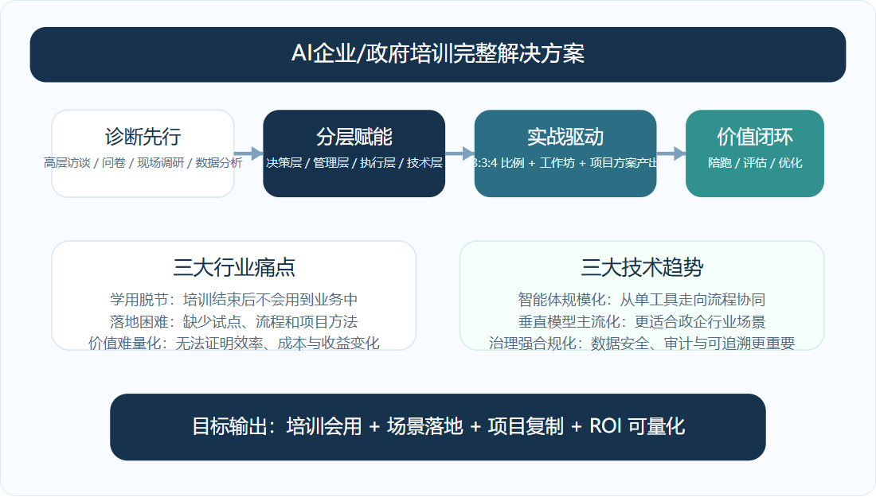The width and height of the screenshot is (876, 497).
Task: Select the line starting 价值难量化
Action: click(x=234, y=343)
